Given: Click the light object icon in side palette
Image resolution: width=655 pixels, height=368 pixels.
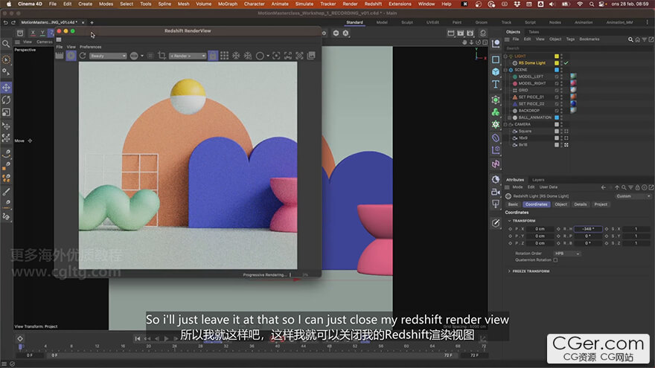Looking at the screenshot, I should (x=496, y=204).
